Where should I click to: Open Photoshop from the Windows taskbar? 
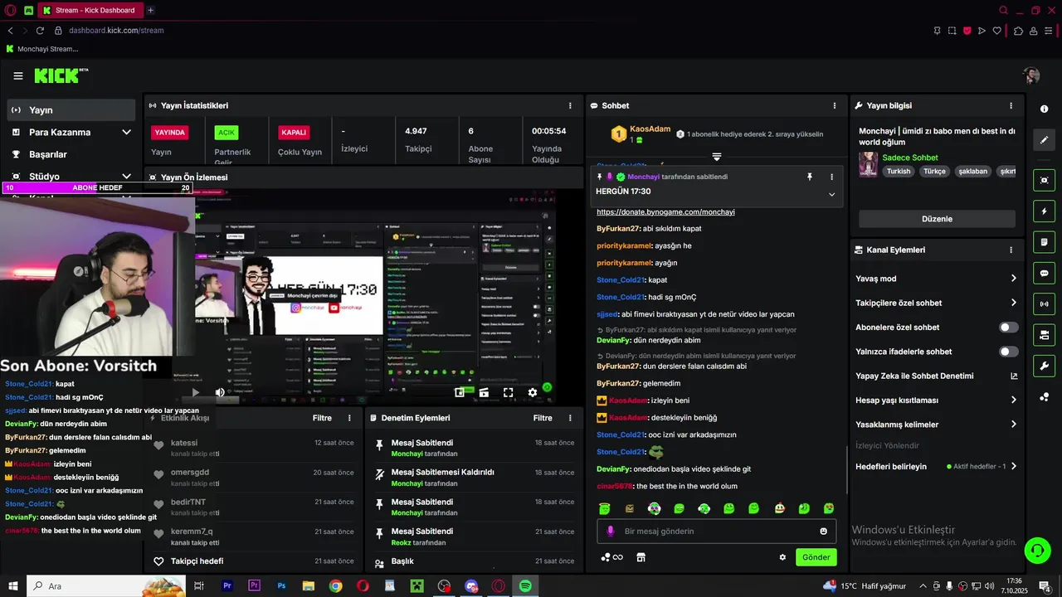281,586
